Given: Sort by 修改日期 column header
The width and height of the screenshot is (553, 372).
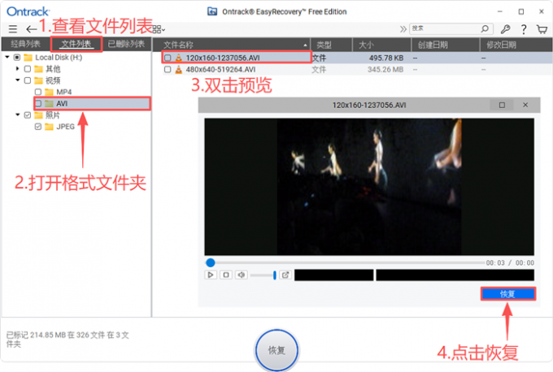Looking at the screenshot, I should (516, 45).
